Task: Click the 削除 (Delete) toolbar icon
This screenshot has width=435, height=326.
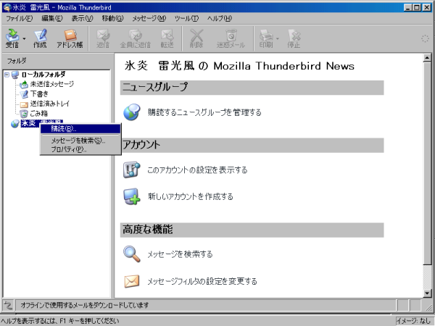Action: [x=196, y=38]
